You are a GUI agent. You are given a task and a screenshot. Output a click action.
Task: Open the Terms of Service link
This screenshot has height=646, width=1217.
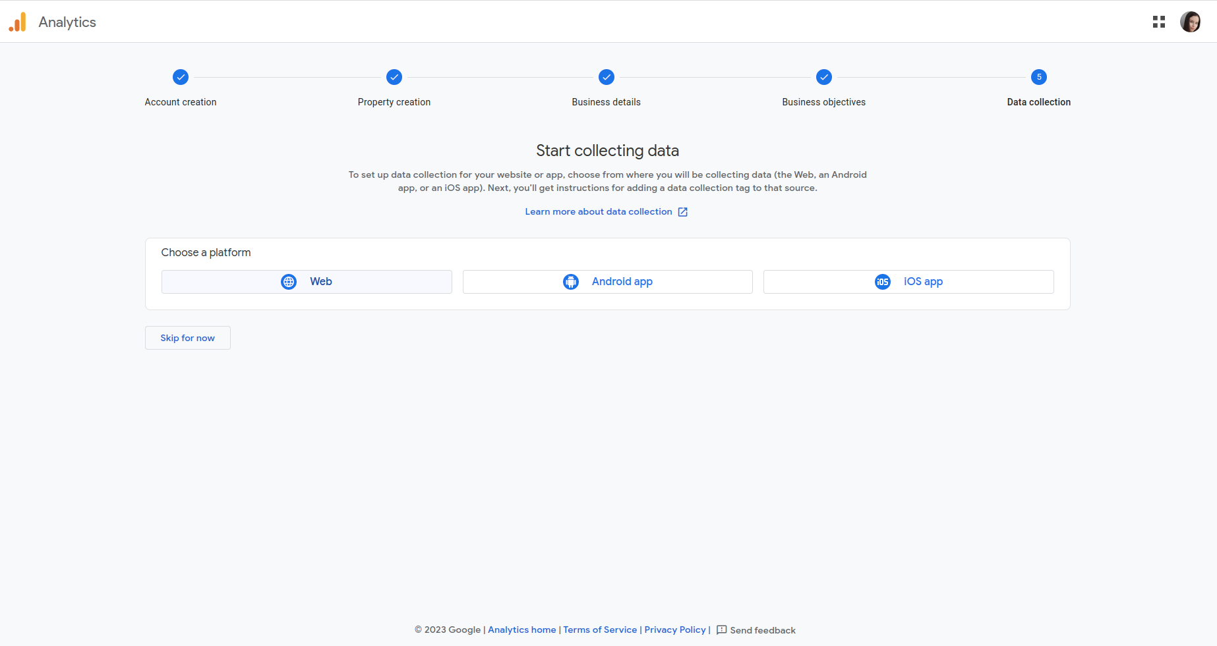600,630
